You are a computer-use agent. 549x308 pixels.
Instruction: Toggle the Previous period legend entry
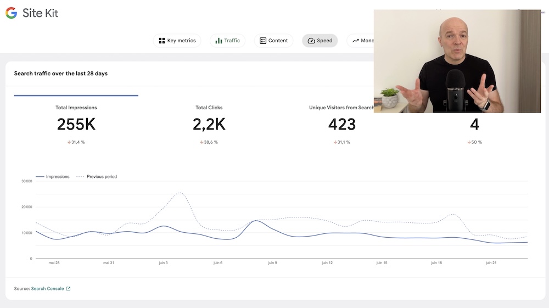(97, 177)
